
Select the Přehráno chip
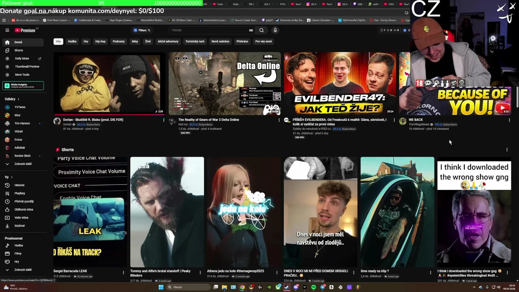point(242,41)
